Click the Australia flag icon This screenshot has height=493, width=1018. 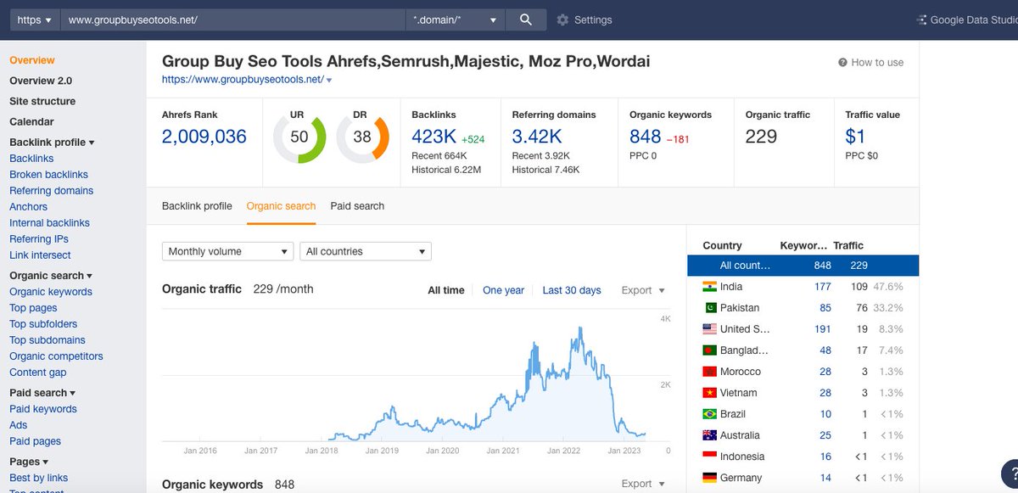click(710, 435)
